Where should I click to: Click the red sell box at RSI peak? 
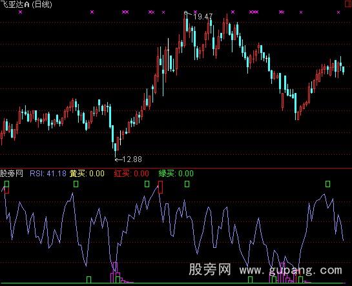(161, 187)
